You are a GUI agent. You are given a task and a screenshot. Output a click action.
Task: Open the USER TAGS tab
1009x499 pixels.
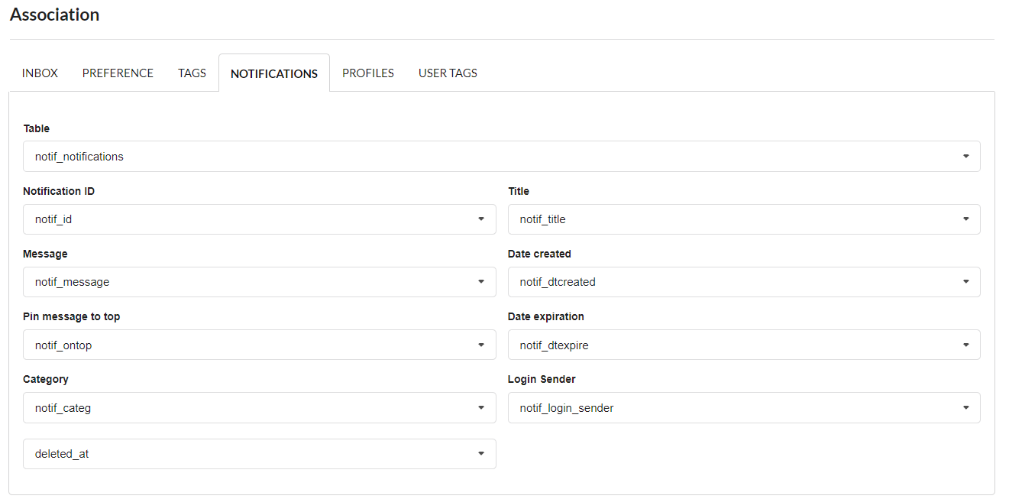point(448,73)
